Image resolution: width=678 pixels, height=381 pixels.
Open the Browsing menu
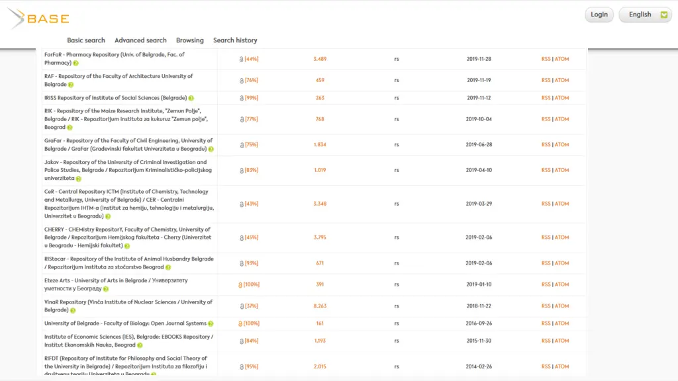190,40
